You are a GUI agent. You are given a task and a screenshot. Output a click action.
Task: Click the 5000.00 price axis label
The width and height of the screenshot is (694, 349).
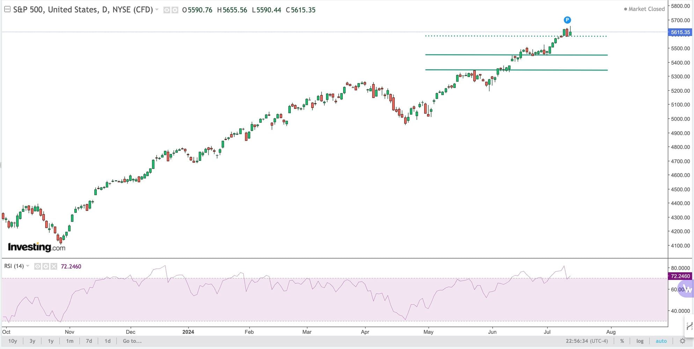tap(680, 119)
